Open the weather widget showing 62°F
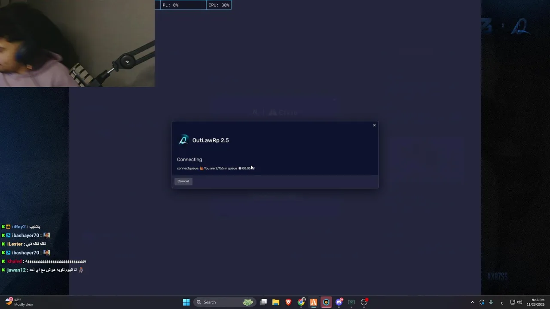This screenshot has height=309, width=550. [19, 302]
